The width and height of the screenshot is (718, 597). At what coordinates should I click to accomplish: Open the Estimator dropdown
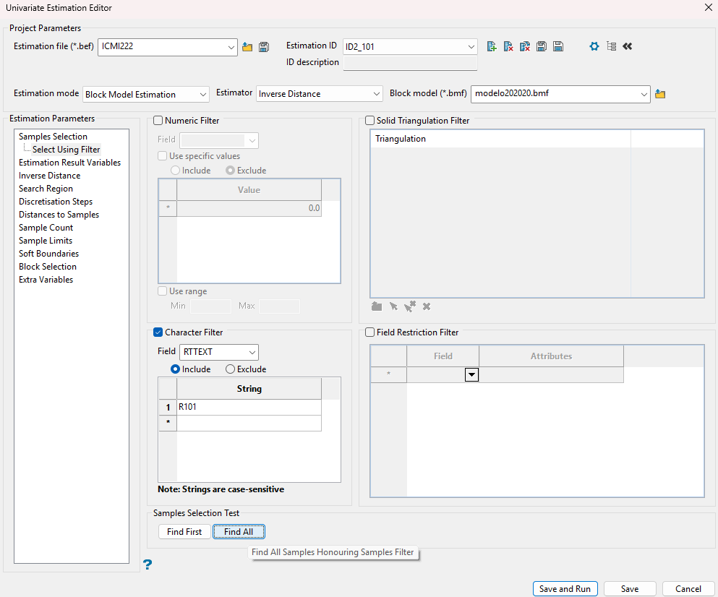coord(377,94)
